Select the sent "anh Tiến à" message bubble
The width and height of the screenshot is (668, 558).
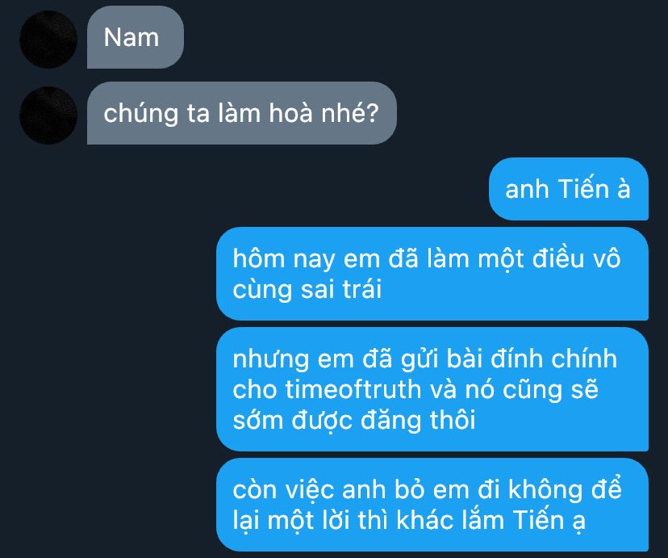click(x=569, y=189)
